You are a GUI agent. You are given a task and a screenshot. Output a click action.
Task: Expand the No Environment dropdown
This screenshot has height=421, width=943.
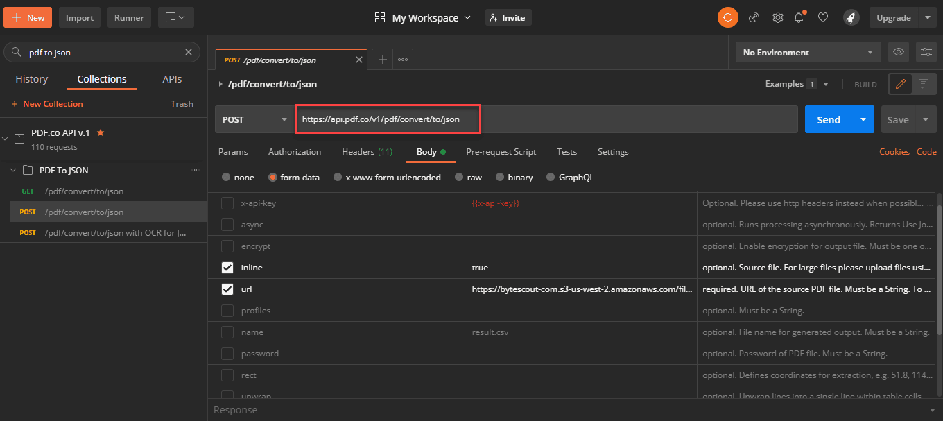click(808, 52)
